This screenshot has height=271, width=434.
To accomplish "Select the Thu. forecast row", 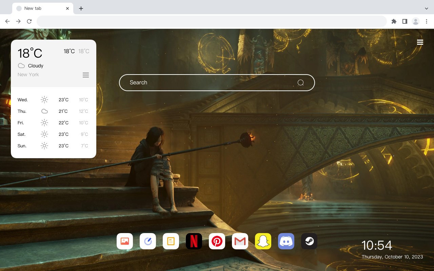I will pos(54,111).
